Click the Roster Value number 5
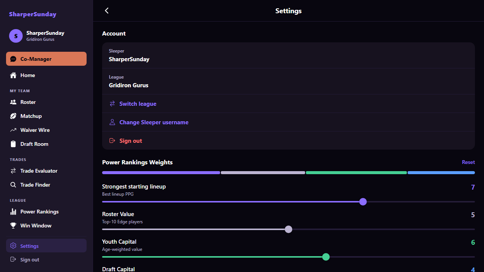The width and height of the screenshot is (484, 272). click(x=473, y=215)
